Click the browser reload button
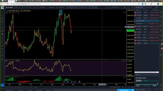 [8, 4]
